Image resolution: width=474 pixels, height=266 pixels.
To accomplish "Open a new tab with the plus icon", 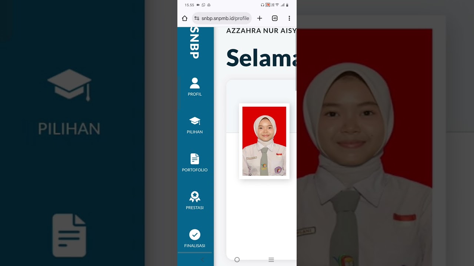I will [x=260, y=18].
